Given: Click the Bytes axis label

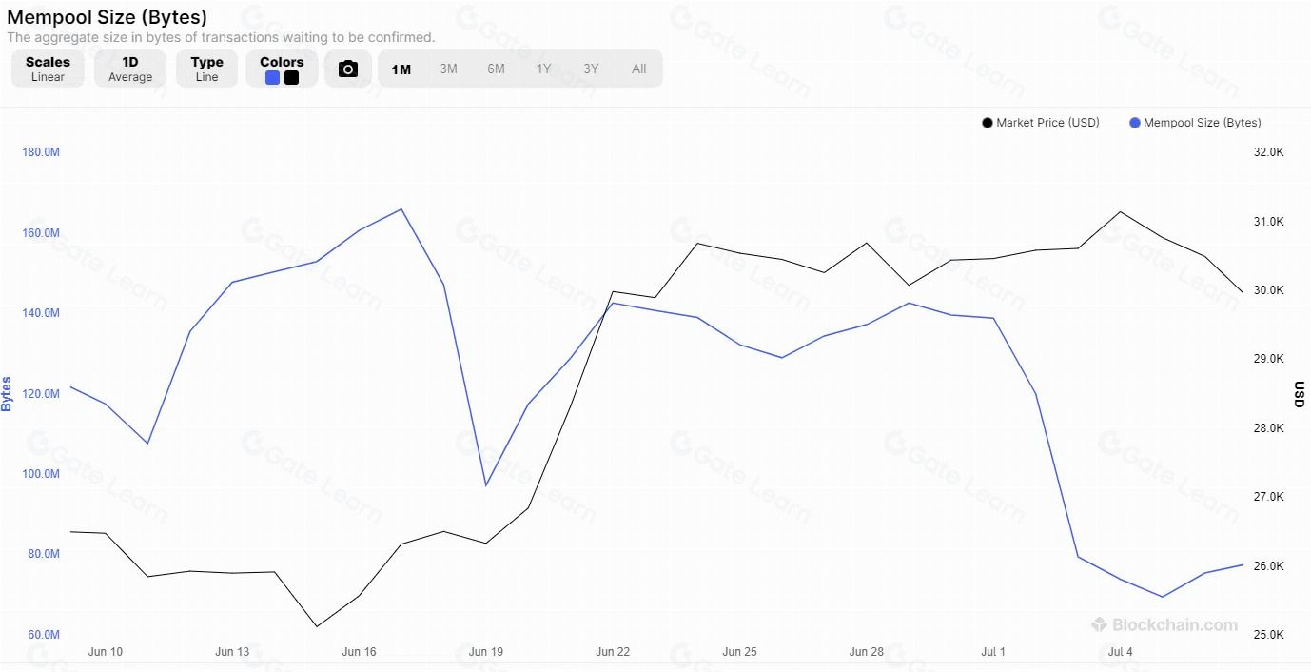Looking at the screenshot, I should 7,393.
